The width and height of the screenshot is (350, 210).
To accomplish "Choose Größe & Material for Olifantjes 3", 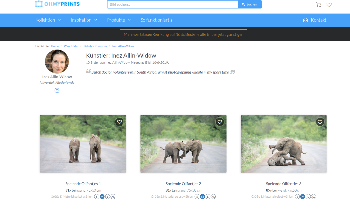I will point(272,197).
